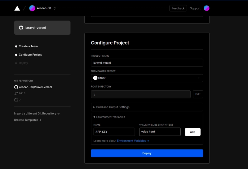Collapse the Environment Variables section

click(x=109, y=117)
